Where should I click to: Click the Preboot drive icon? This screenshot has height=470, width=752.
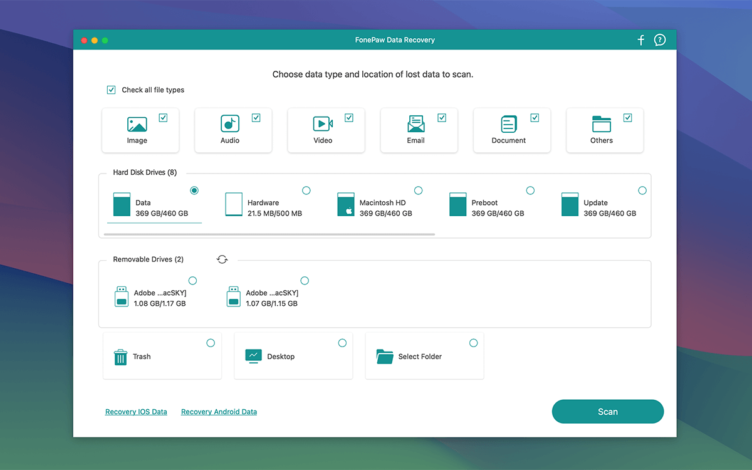coord(458,204)
